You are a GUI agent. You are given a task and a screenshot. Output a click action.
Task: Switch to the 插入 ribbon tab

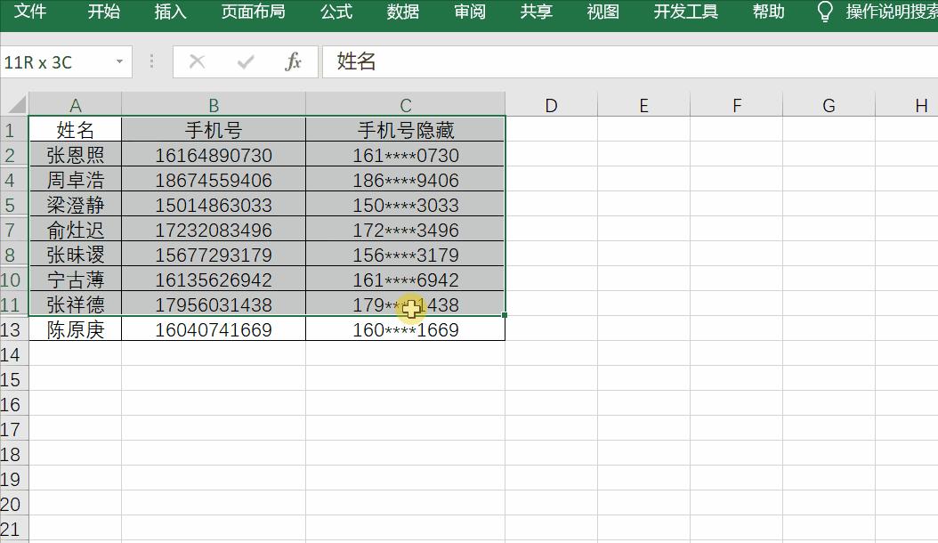coord(170,12)
